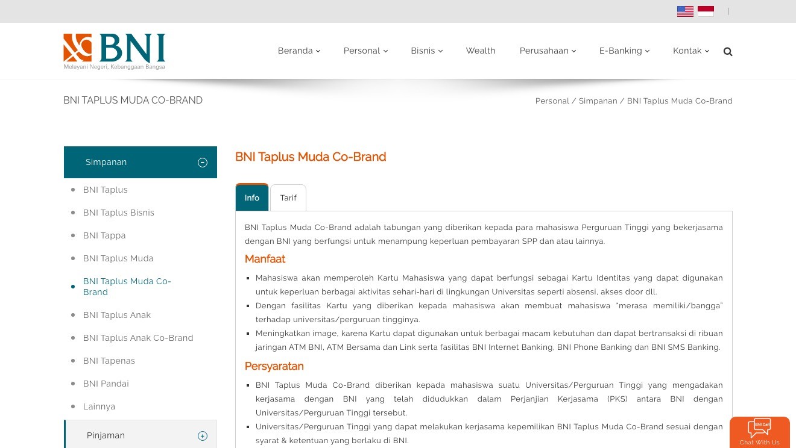Collapse the Simpanan section minus icon
Image resolution: width=796 pixels, height=448 pixels.
tap(203, 163)
